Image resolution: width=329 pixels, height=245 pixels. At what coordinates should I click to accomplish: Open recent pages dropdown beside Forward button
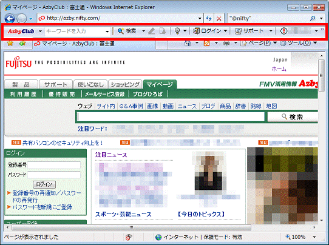pyautogui.click(x=31, y=19)
